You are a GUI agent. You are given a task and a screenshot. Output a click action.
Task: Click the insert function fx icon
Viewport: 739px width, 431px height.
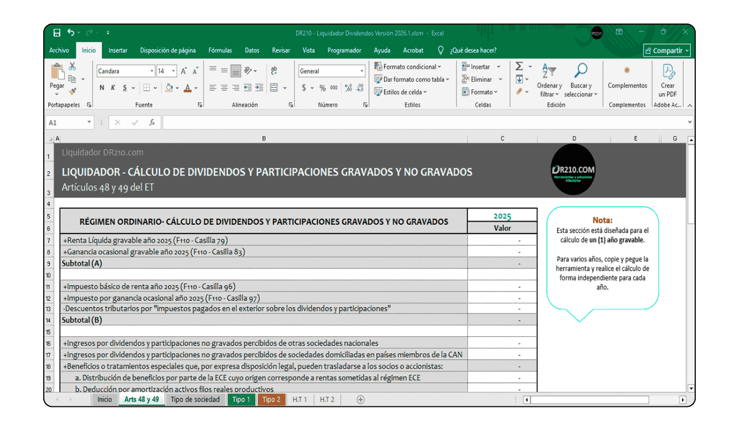[x=152, y=123]
